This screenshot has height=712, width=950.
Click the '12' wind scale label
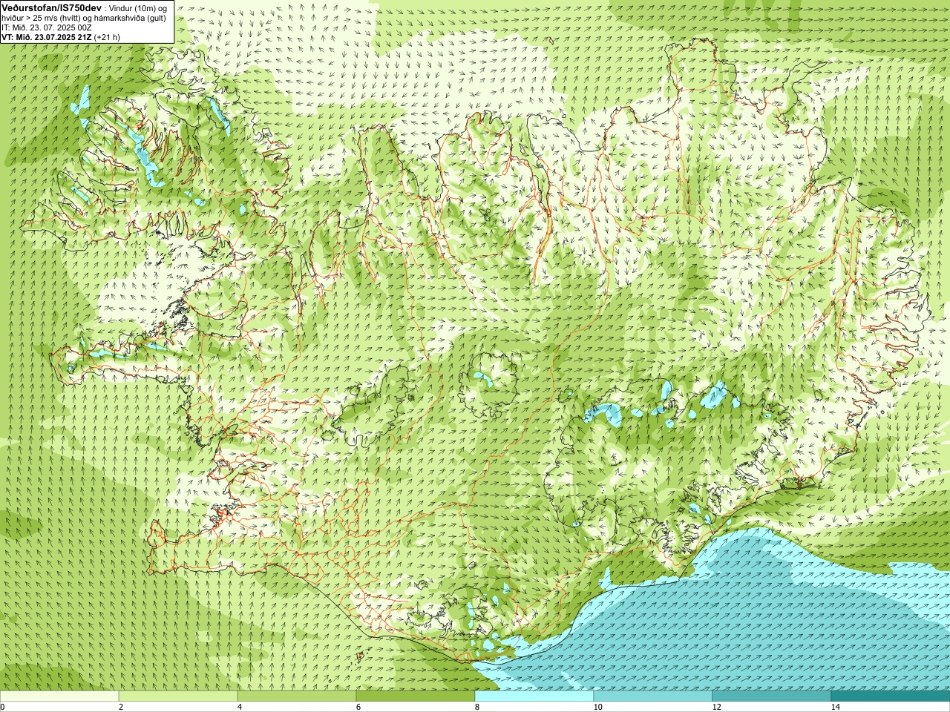[716, 707]
